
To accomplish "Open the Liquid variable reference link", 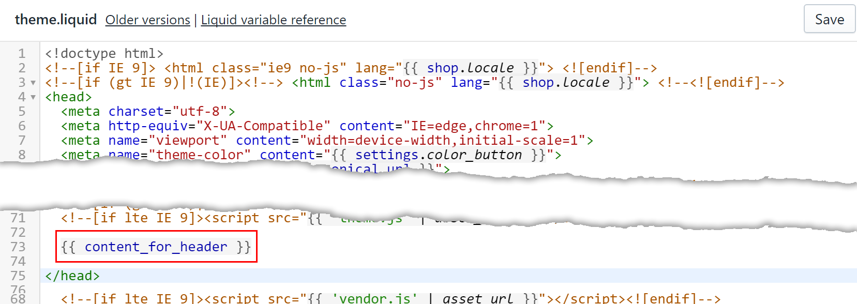I will tap(274, 20).
